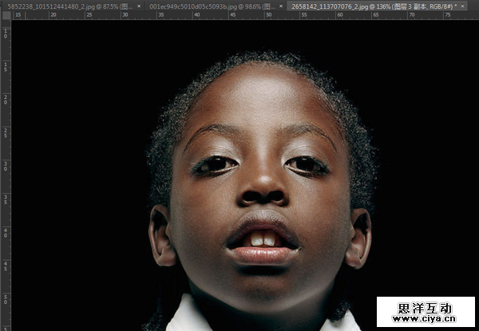Image resolution: width=479 pixels, height=331 pixels.
Task: Close the 5852238_101512441480_2.jpg document tab
Action: coord(140,6)
